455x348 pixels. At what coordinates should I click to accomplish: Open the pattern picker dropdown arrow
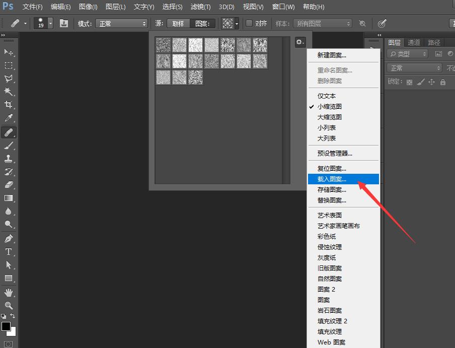coord(236,23)
